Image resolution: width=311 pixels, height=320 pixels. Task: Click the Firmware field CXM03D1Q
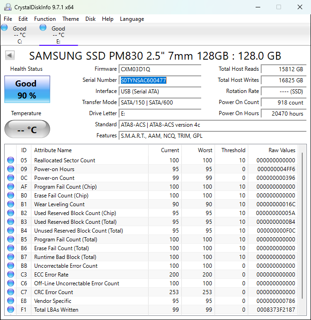(x=160, y=69)
